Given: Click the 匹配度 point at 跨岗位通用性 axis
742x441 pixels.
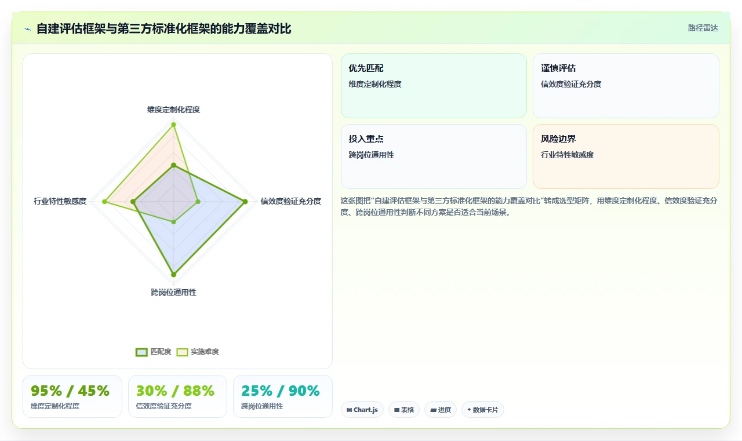Looking at the screenshot, I should [x=173, y=274].
